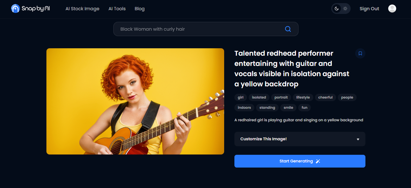Open the AI Tools menu
This screenshot has height=188, width=411.
pyautogui.click(x=117, y=9)
